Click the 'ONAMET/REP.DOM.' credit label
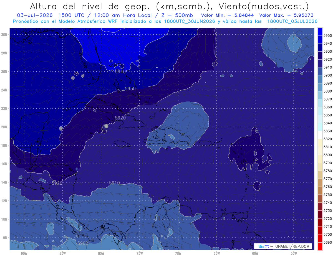333x257 pixels. point(293,246)
